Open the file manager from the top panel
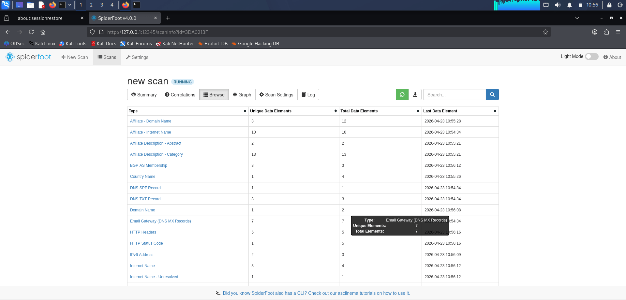 coord(30,5)
